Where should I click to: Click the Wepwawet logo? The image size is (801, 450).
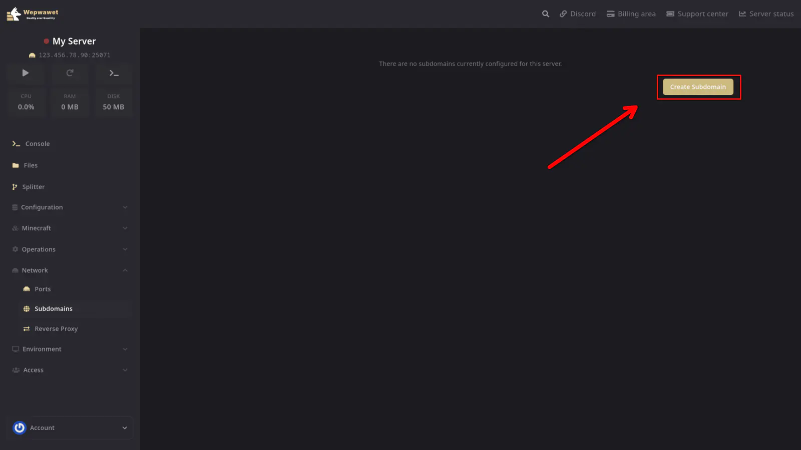tap(33, 14)
